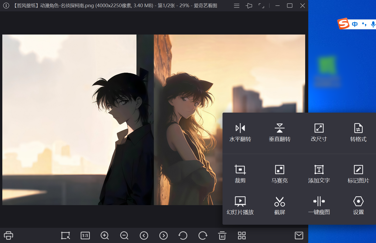
Task: Open image info icon in title bar
Action: click(6, 5)
